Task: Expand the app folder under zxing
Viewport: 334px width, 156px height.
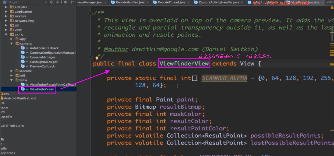Action: click(x=12, y=39)
